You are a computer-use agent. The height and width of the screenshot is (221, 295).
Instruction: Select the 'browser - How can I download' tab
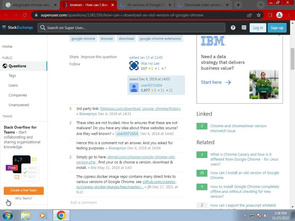(x=88, y=5)
